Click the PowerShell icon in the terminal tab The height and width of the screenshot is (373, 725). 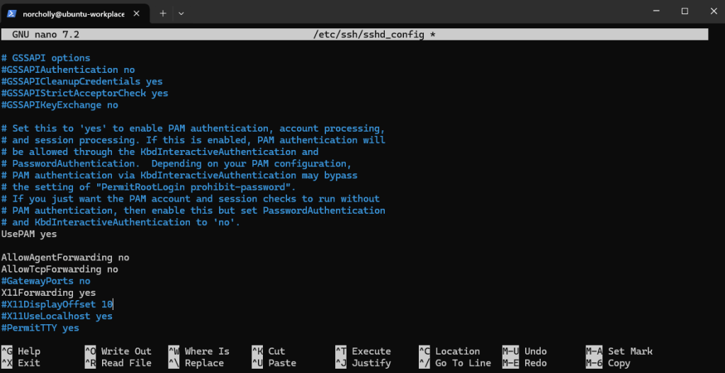point(12,13)
